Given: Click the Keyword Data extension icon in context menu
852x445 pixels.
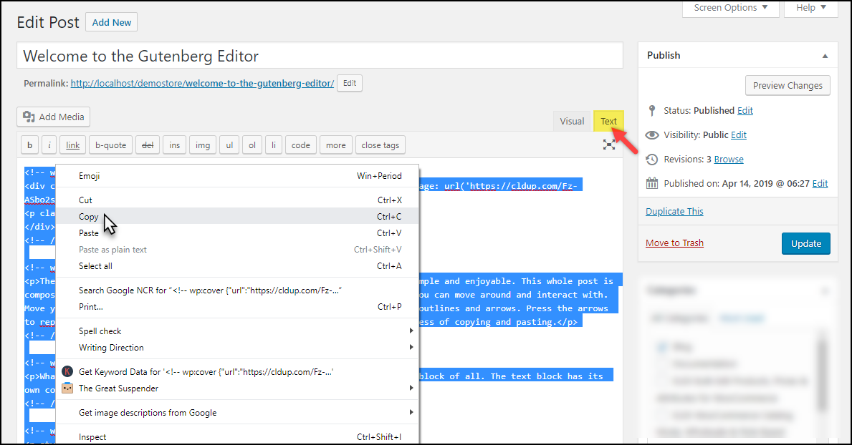Looking at the screenshot, I should pyautogui.click(x=67, y=372).
